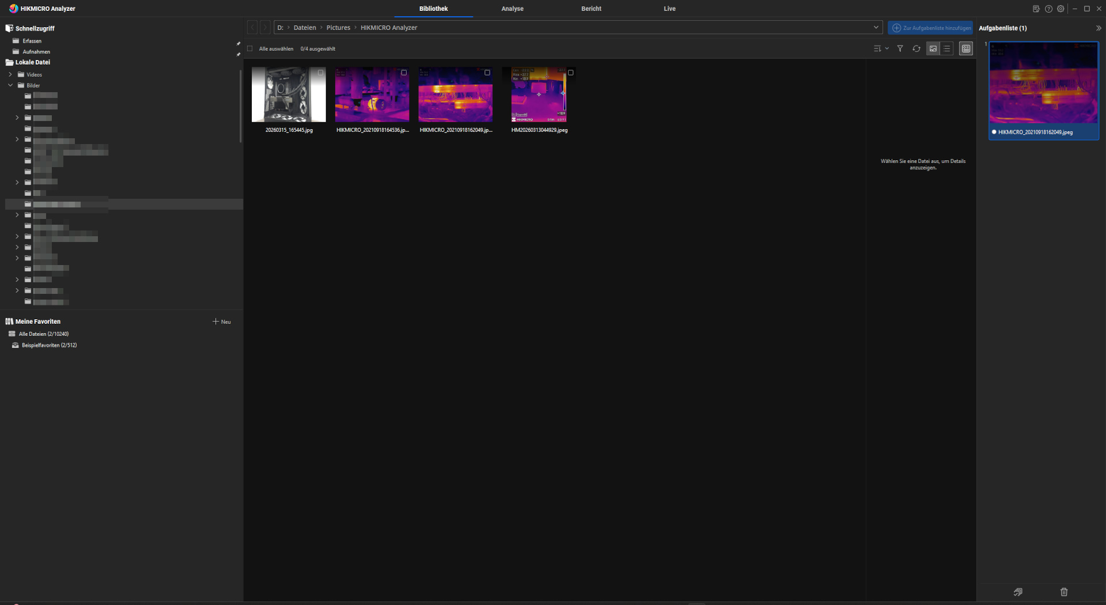This screenshot has width=1106, height=605.
Task: Switch to the Analyse tab
Action: pyautogui.click(x=512, y=9)
